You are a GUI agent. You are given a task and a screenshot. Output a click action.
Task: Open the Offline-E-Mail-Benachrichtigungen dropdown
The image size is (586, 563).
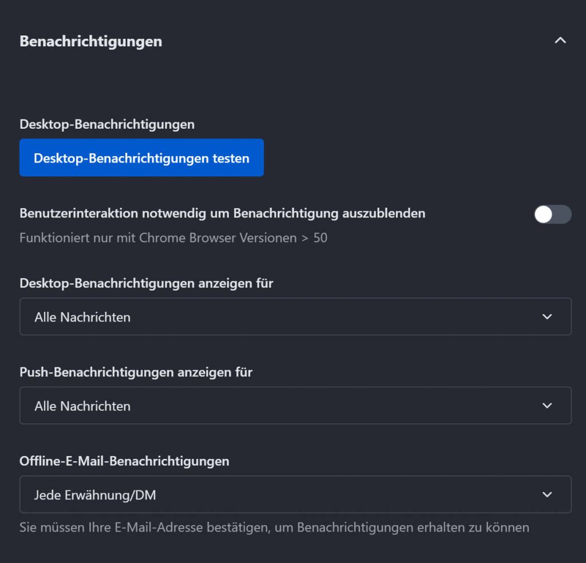(x=295, y=494)
